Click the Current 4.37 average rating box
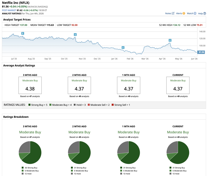The height and width of the screenshot is (176, 208). click(178, 85)
